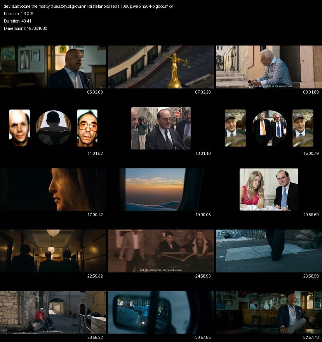Viewport: 322px width, 342px height.
Task: Click the car side mirror thumbnail
Action: (161, 312)
